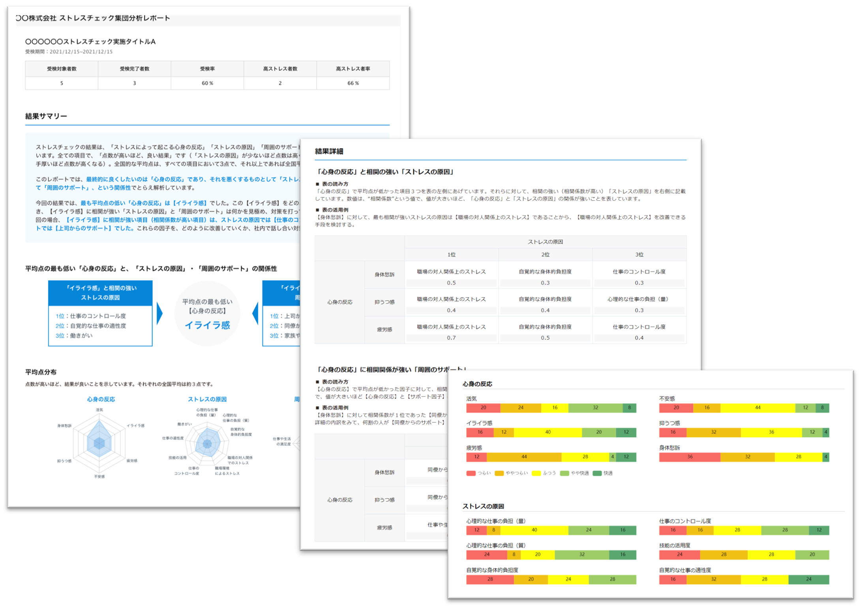This screenshot has width=868, height=612.
Task: Click the 1位:仕事のコントロール度 ranking item
Action: [91, 316]
